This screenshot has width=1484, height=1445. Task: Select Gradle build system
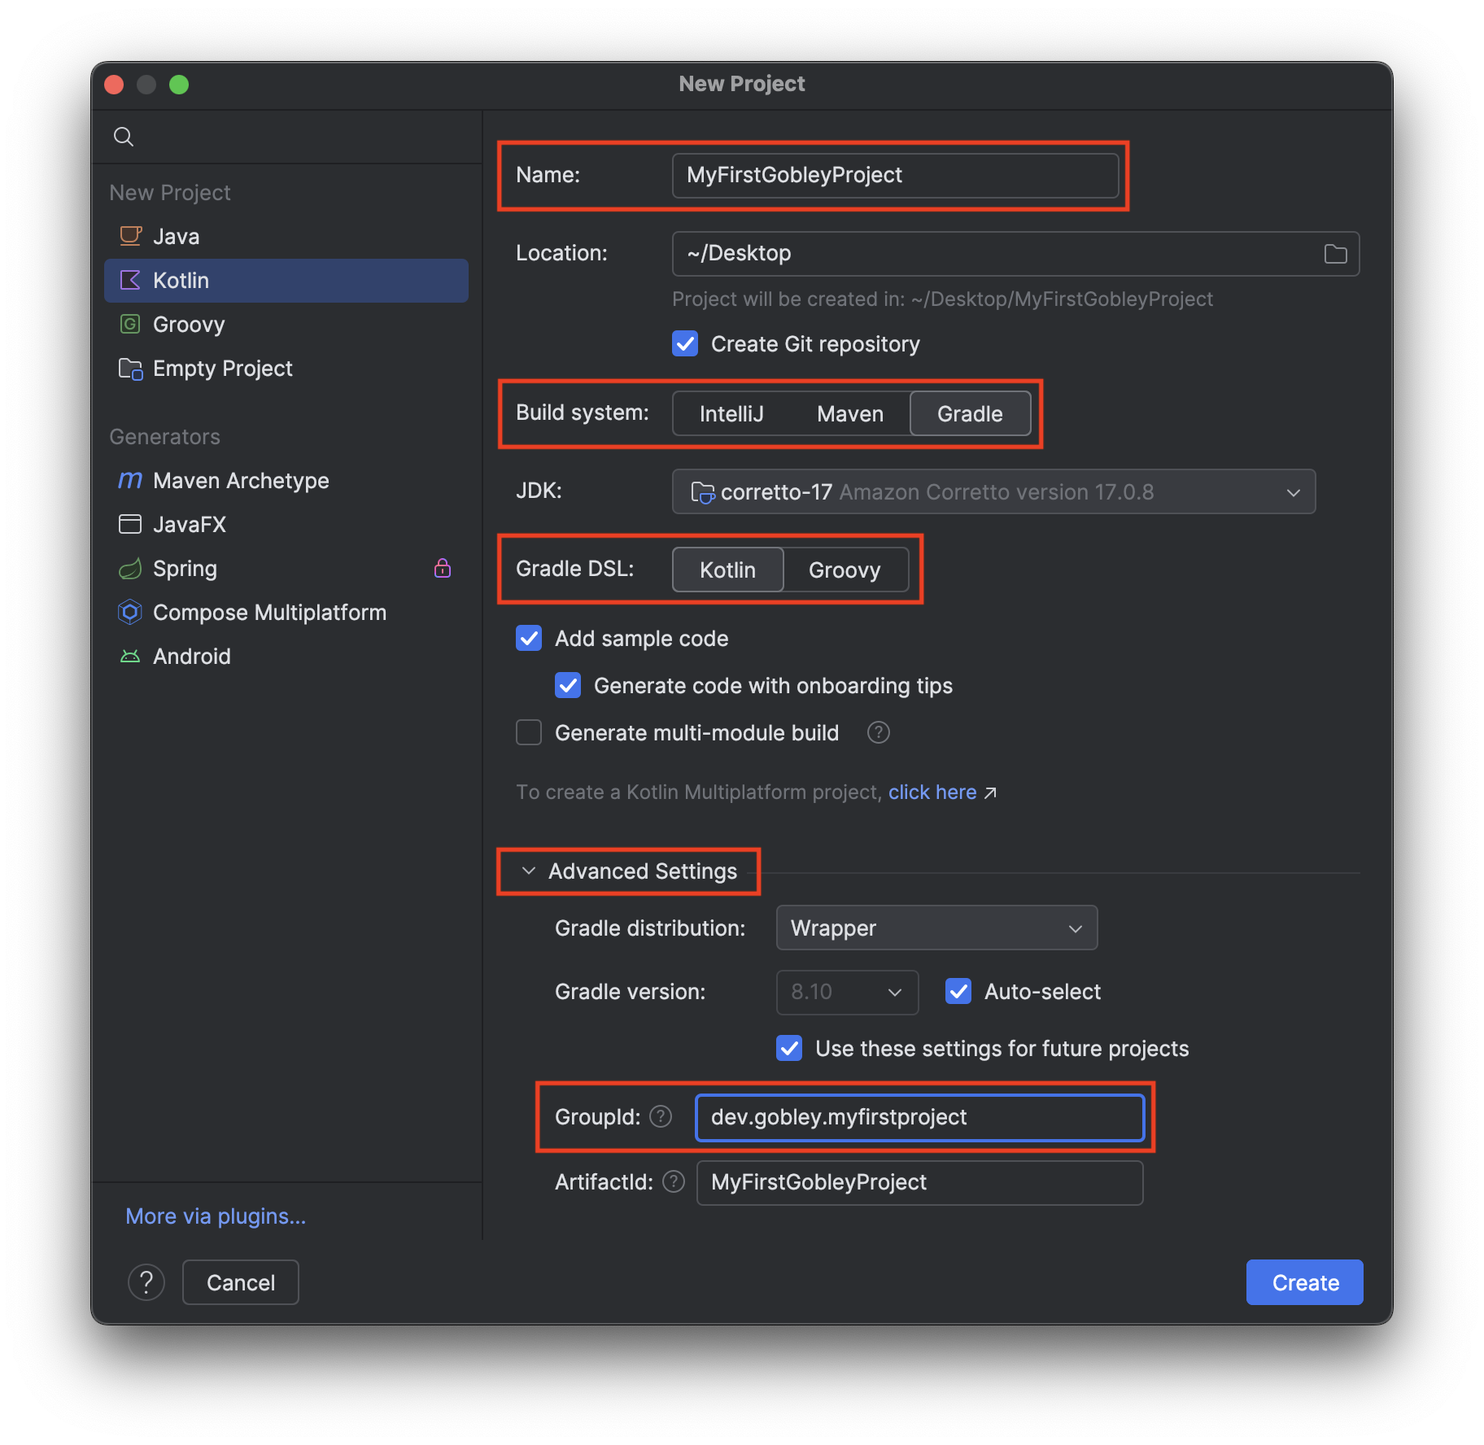point(970,413)
